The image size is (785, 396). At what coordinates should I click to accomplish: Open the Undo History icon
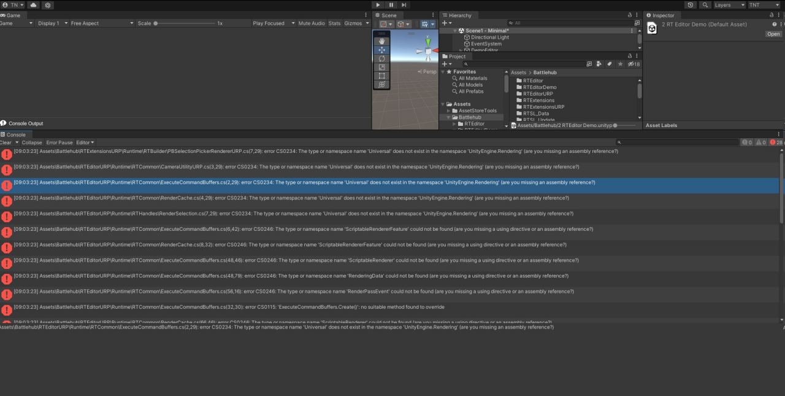(691, 5)
